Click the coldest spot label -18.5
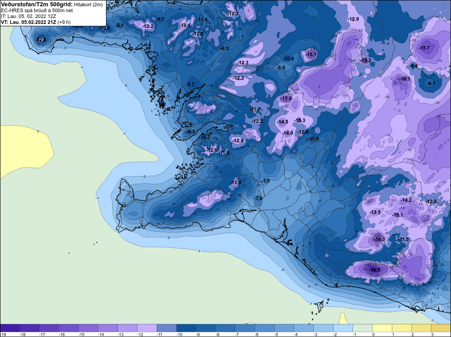Image resolution: width=451 pixels, height=337 pixels. [x=374, y=270]
